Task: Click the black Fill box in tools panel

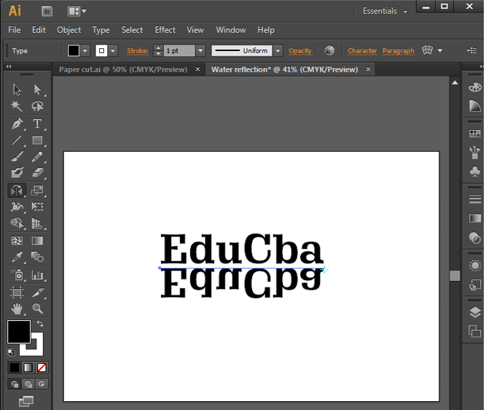Action: click(x=19, y=332)
